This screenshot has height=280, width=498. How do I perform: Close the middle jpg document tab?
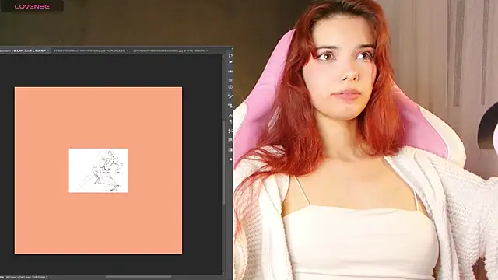[x=128, y=51]
